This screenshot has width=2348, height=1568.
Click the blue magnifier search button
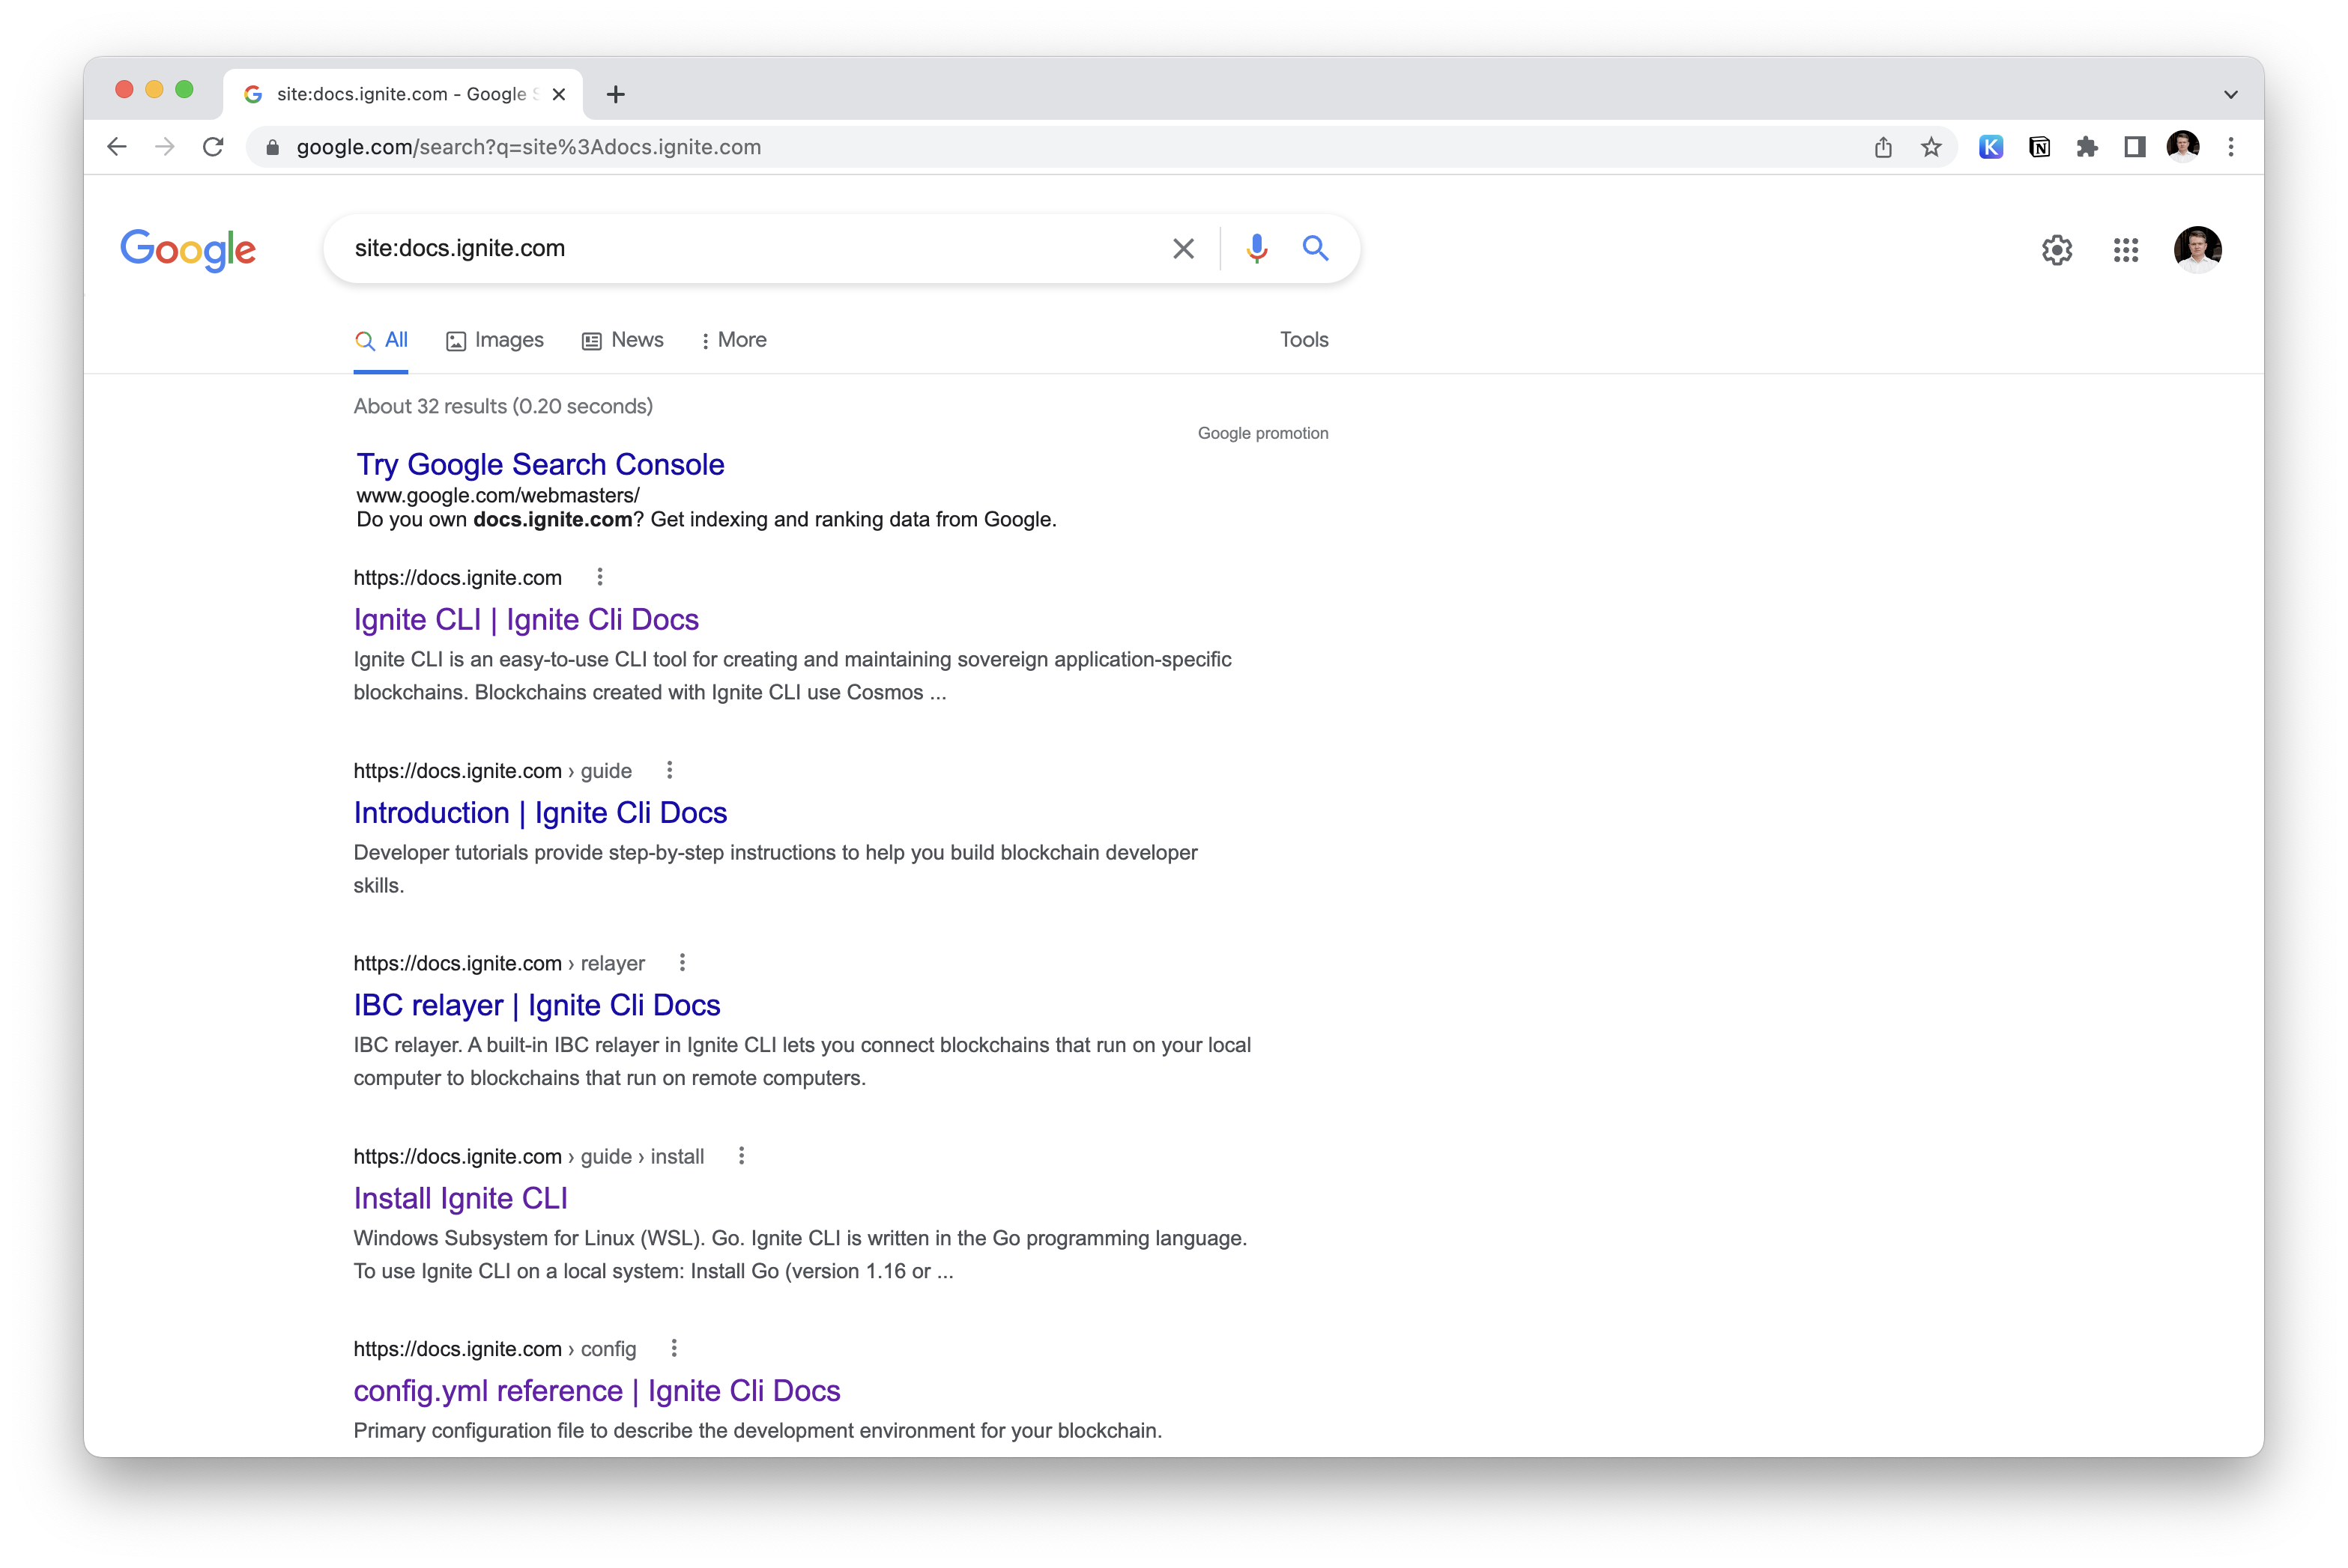pyautogui.click(x=1315, y=248)
